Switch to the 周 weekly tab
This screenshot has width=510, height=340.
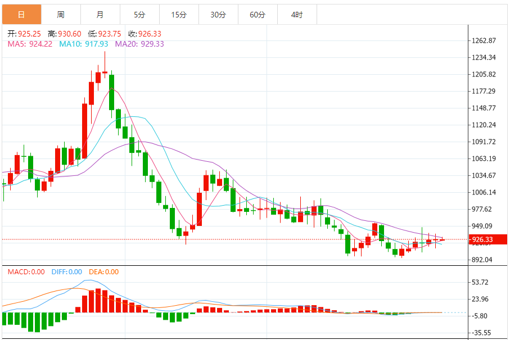61,15
